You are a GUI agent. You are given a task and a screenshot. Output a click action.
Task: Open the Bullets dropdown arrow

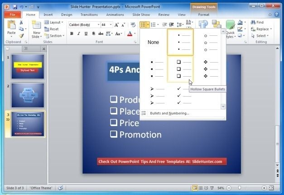point(148,24)
